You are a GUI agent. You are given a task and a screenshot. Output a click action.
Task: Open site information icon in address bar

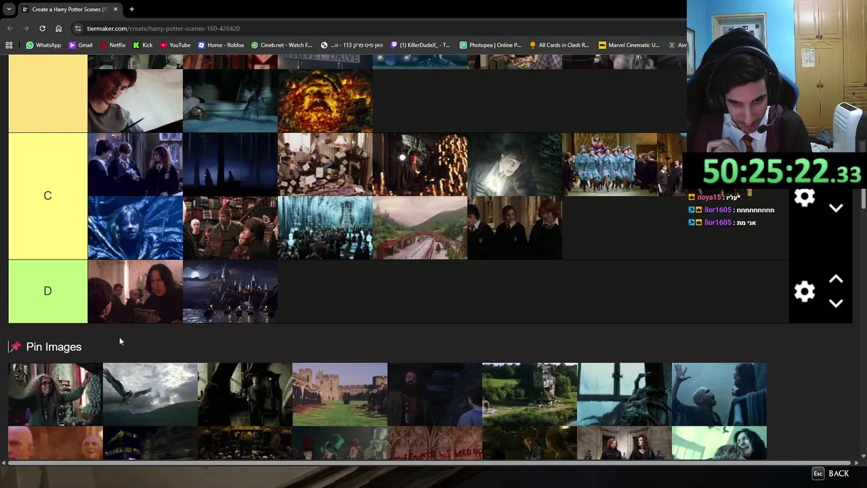(x=78, y=28)
